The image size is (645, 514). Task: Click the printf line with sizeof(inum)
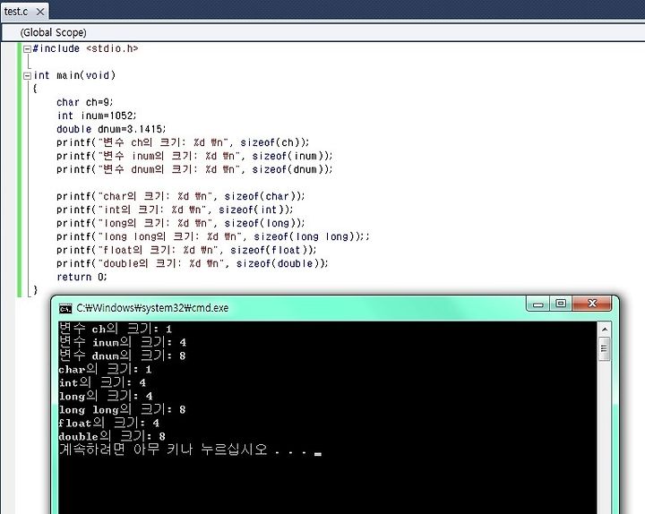tap(194, 156)
